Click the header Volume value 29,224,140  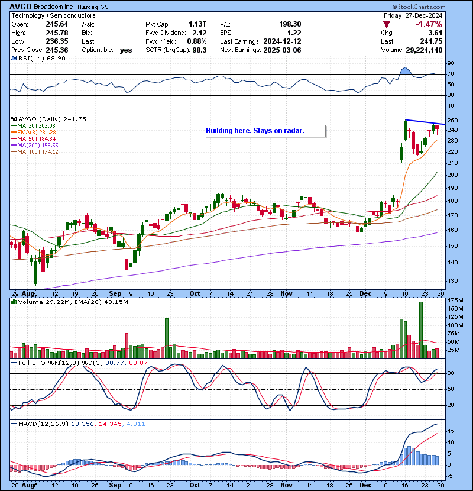(x=424, y=50)
